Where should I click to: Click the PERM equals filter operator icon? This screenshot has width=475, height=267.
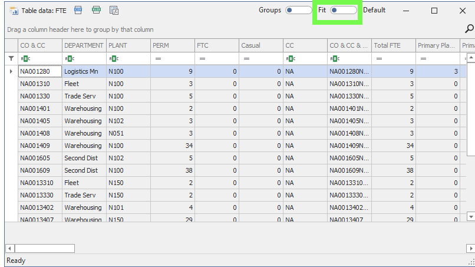(158, 58)
